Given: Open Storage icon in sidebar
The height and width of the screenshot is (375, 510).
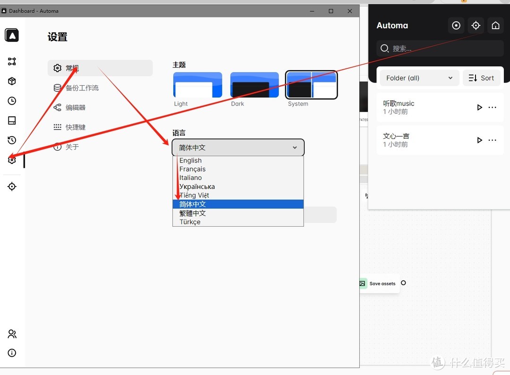Looking at the screenshot, I should tap(12, 121).
